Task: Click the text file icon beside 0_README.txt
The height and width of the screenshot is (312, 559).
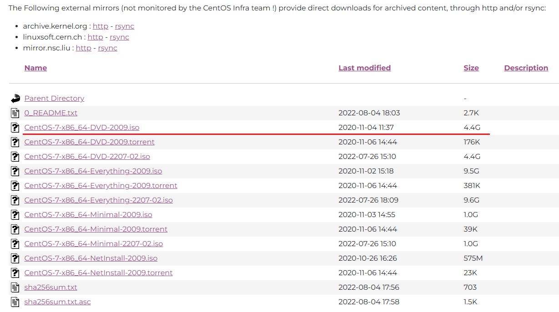Action: coord(15,113)
